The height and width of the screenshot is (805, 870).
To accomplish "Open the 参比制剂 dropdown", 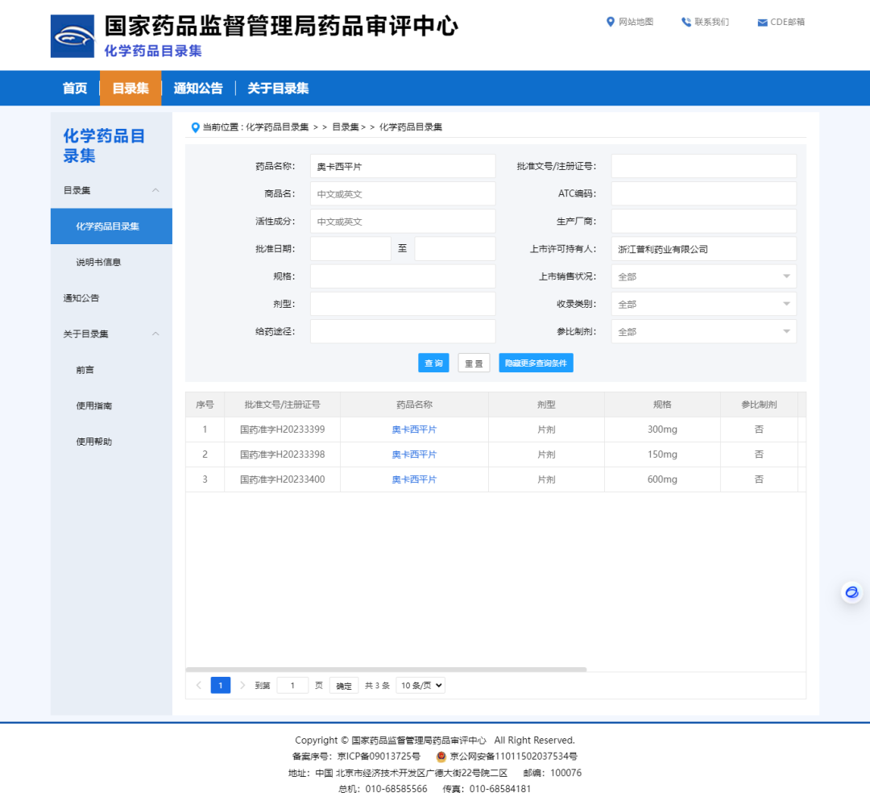I will click(703, 331).
